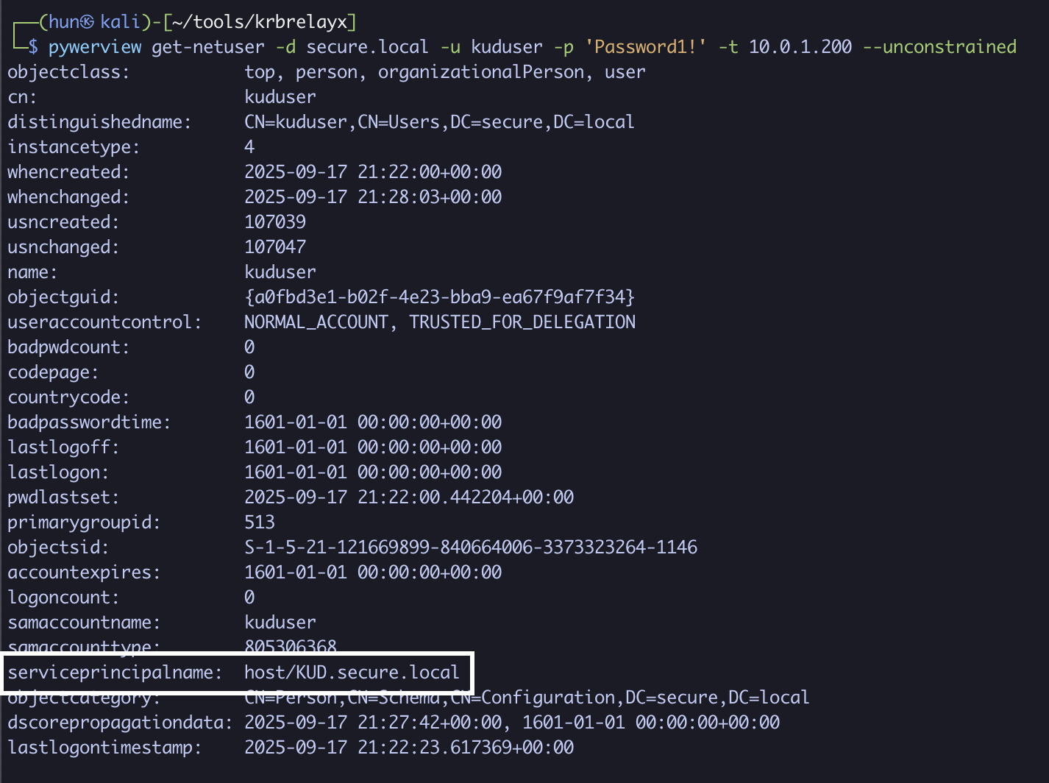This screenshot has height=783, width=1049.
Task: Click the lastlogontimestamp value
Action: 409,748
